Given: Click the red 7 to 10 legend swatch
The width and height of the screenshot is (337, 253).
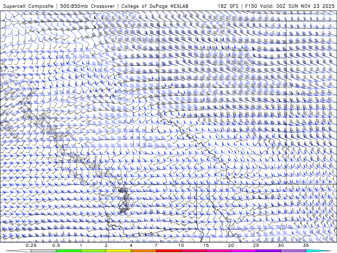Looking at the screenshot, I should tap(168, 251).
